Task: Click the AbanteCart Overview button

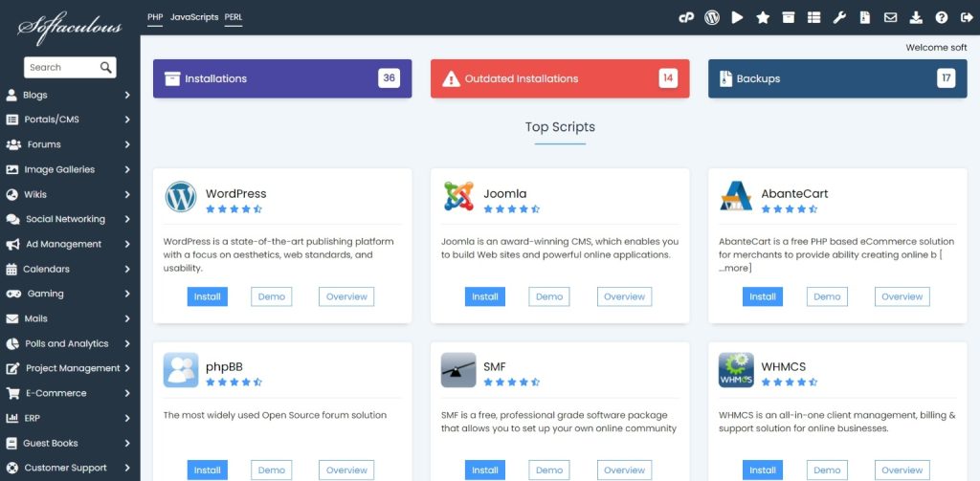Action: tap(902, 296)
